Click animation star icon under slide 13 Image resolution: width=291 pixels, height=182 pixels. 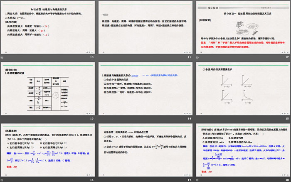3,118
